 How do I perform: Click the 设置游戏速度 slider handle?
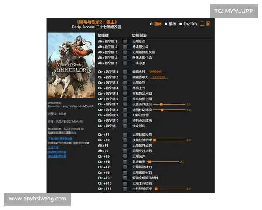pos(161,105)
